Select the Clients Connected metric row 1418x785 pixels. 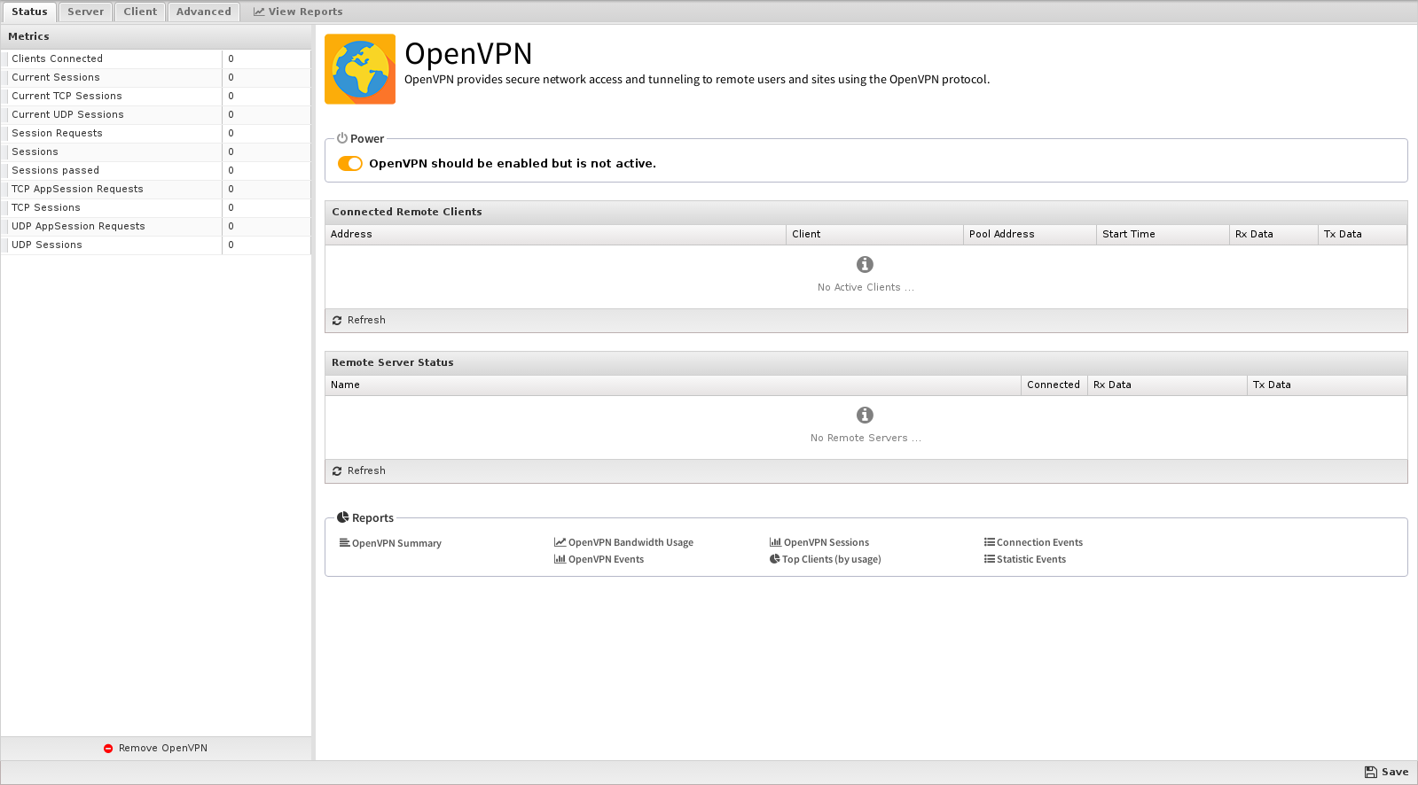tap(156, 58)
